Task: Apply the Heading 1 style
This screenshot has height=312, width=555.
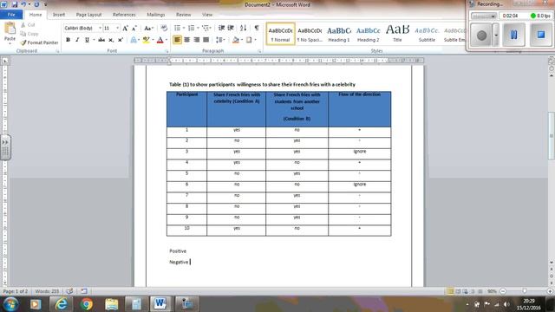Action: pyautogui.click(x=339, y=34)
